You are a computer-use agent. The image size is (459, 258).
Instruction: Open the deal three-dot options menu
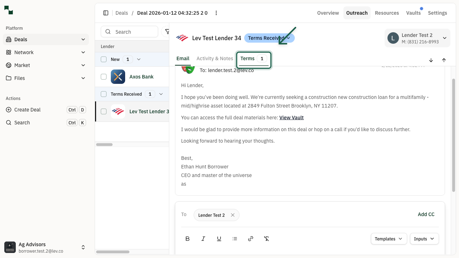pyautogui.click(x=216, y=13)
